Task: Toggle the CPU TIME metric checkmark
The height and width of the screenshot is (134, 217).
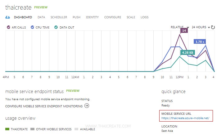Action: point(32,27)
